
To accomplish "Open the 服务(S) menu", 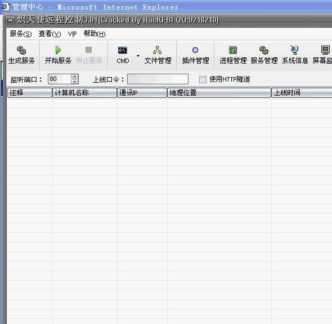I will click(x=21, y=34).
